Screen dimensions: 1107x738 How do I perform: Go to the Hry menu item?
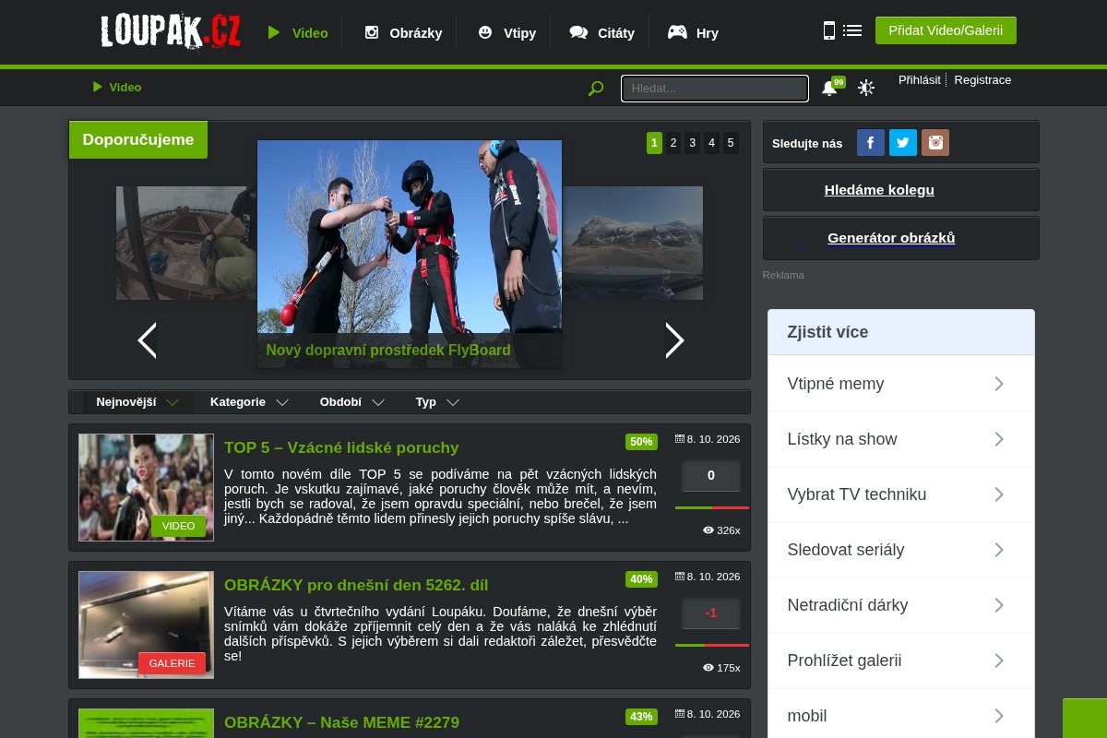coord(693,32)
